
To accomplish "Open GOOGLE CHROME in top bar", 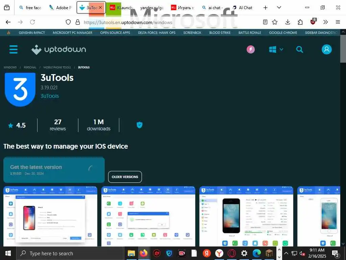I will point(283,33).
